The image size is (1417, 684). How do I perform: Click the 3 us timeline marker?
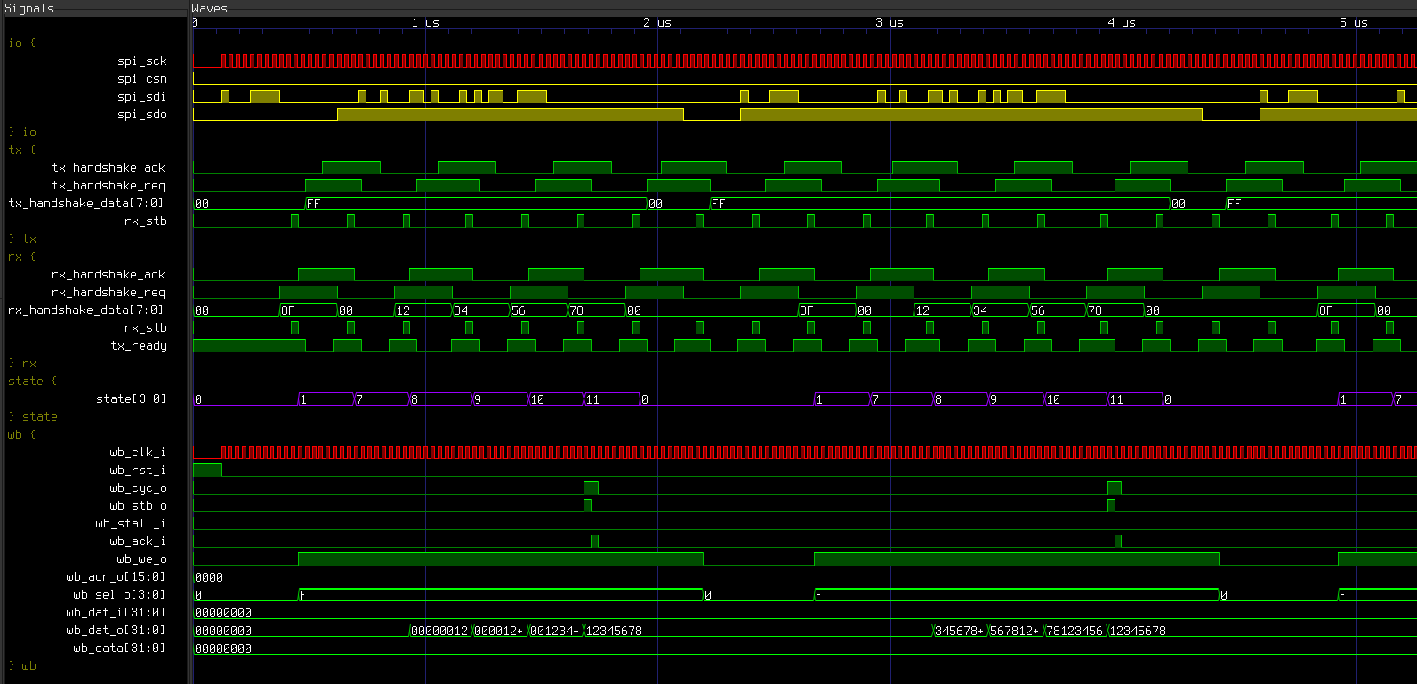(890, 22)
